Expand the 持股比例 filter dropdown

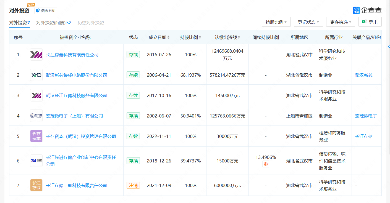click(x=276, y=22)
